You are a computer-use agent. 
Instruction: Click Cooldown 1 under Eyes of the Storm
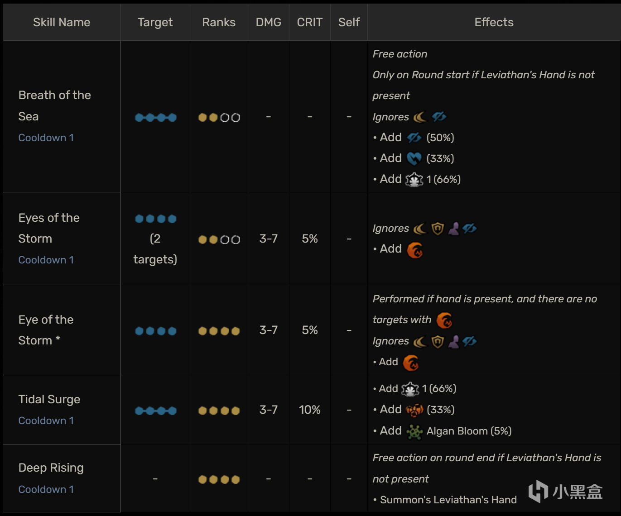pyautogui.click(x=46, y=260)
